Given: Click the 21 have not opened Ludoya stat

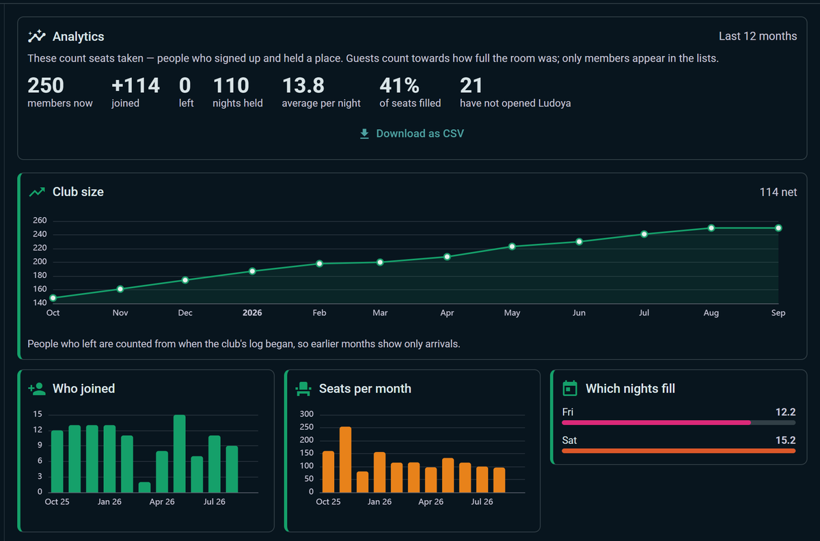Looking at the screenshot, I should (x=515, y=92).
